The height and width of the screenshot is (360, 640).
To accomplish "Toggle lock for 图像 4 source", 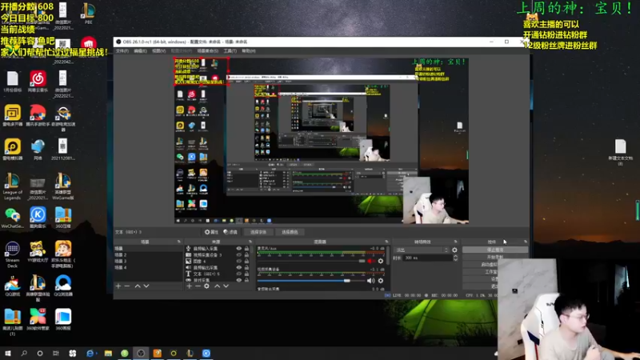I will coord(246,262).
